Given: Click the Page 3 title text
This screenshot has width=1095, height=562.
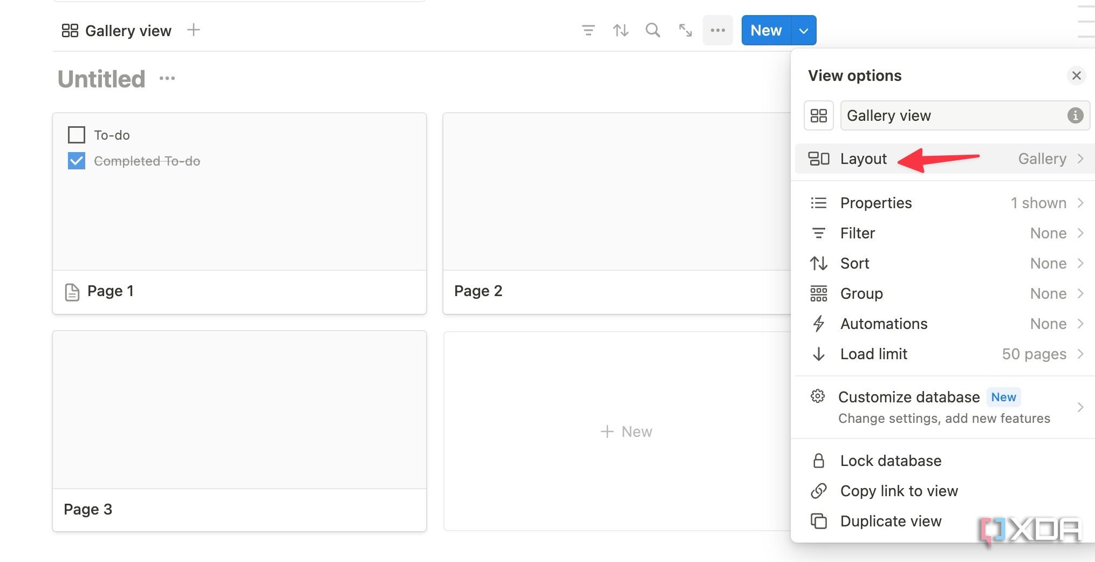Looking at the screenshot, I should [88, 509].
